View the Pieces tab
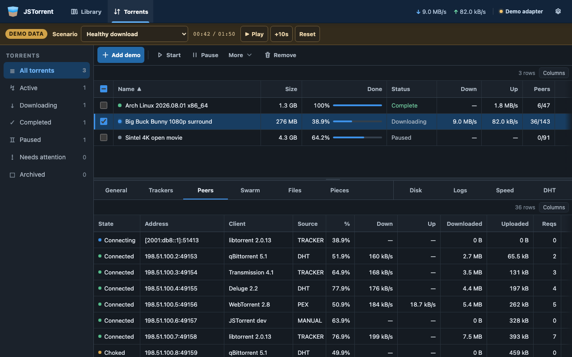 340,190
